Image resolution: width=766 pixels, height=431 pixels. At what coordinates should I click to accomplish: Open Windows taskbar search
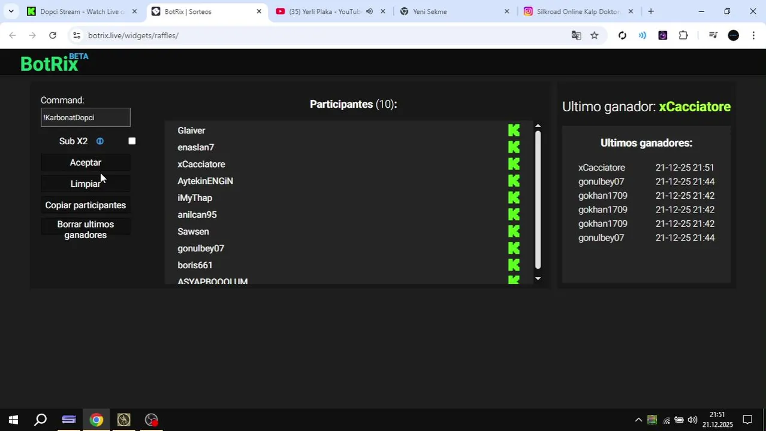coord(40,420)
